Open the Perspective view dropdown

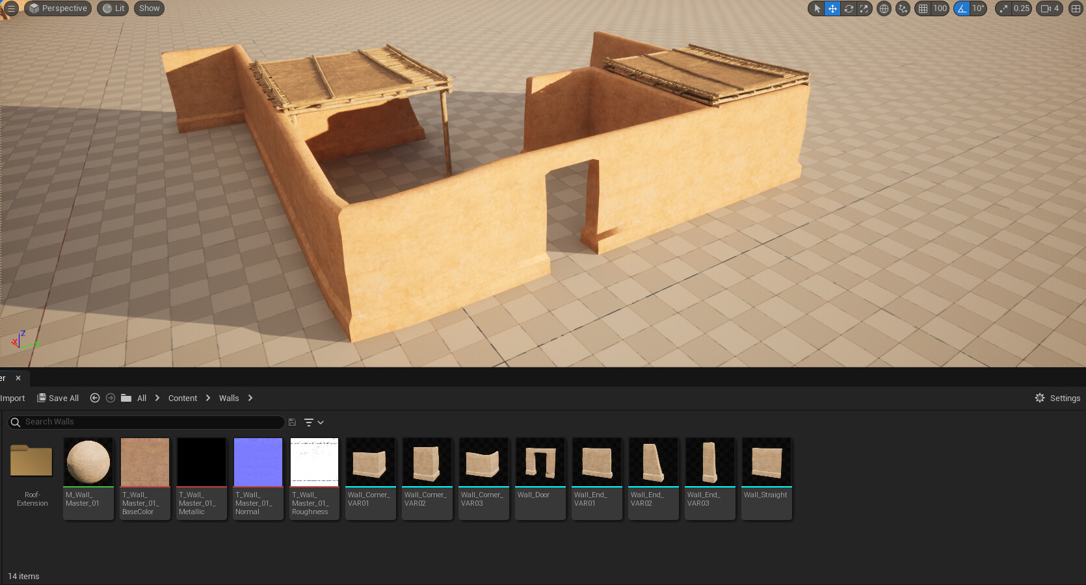click(57, 8)
